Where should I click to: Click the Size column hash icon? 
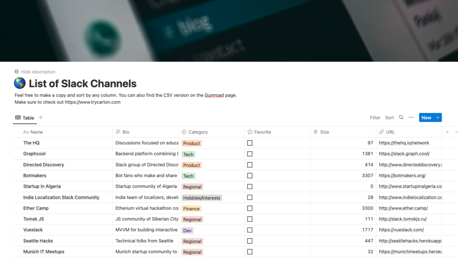[x=315, y=132]
